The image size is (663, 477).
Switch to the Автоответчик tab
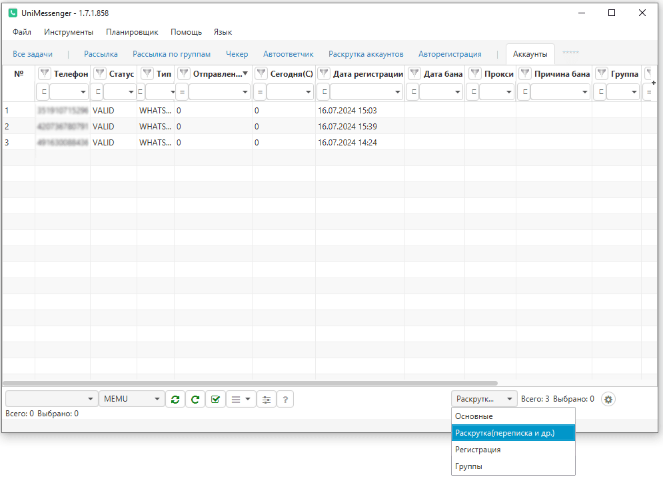[289, 54]
